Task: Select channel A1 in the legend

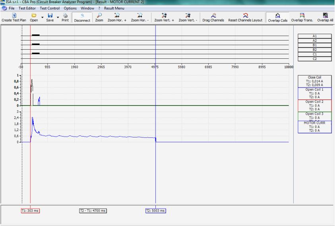Action: (314, 36)
